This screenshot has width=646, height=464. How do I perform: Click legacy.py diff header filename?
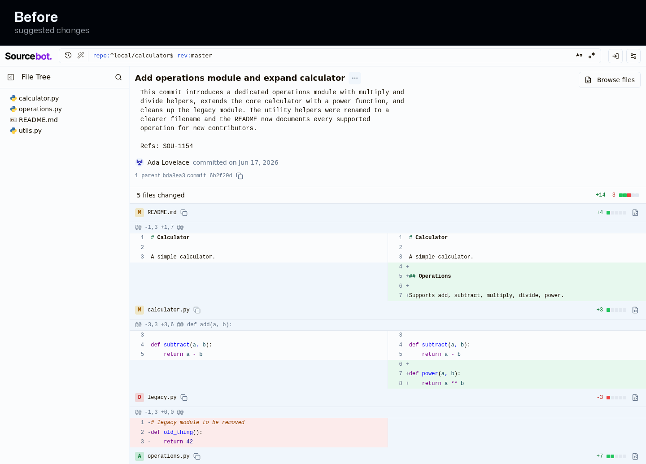click(x=162, y=398)
